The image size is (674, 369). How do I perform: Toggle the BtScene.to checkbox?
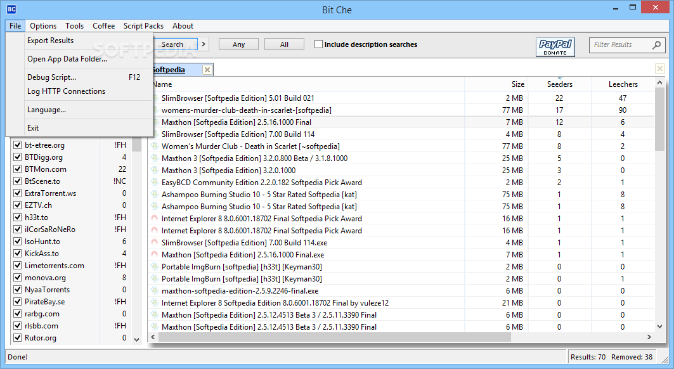[17, 181]
